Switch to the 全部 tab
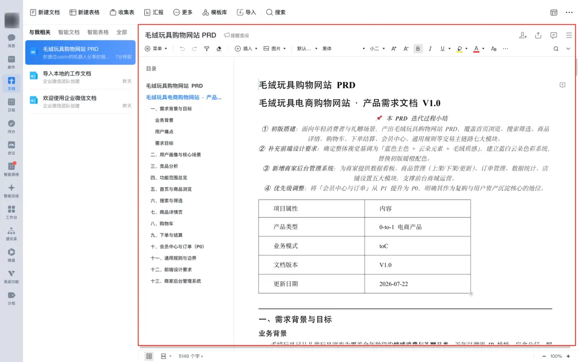The image size is (579, 362). click(x=122, y=32)
